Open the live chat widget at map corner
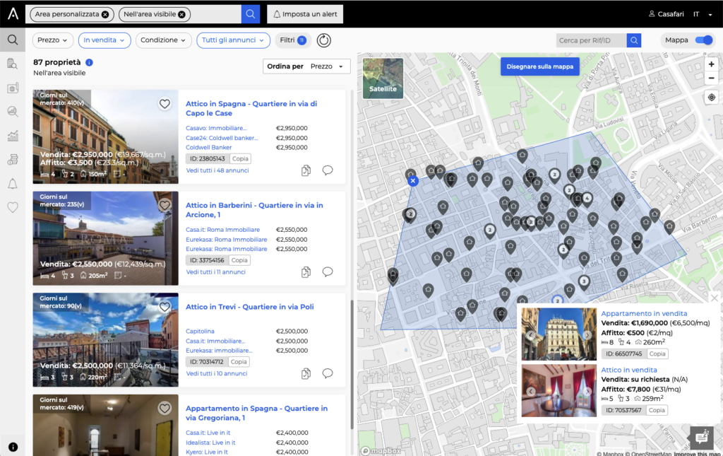Image resolution: width=723 pixels, height=456 pixels. (702, 437)
